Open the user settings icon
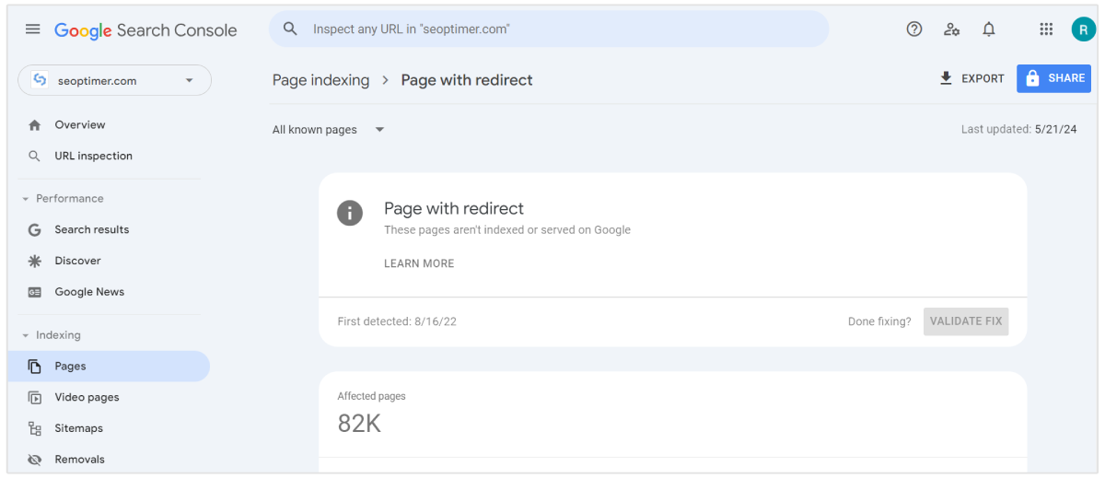Viewport: 1105px width, 478px height. 952,29
